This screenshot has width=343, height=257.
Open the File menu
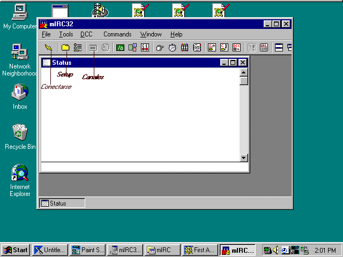tap(46, 34)
